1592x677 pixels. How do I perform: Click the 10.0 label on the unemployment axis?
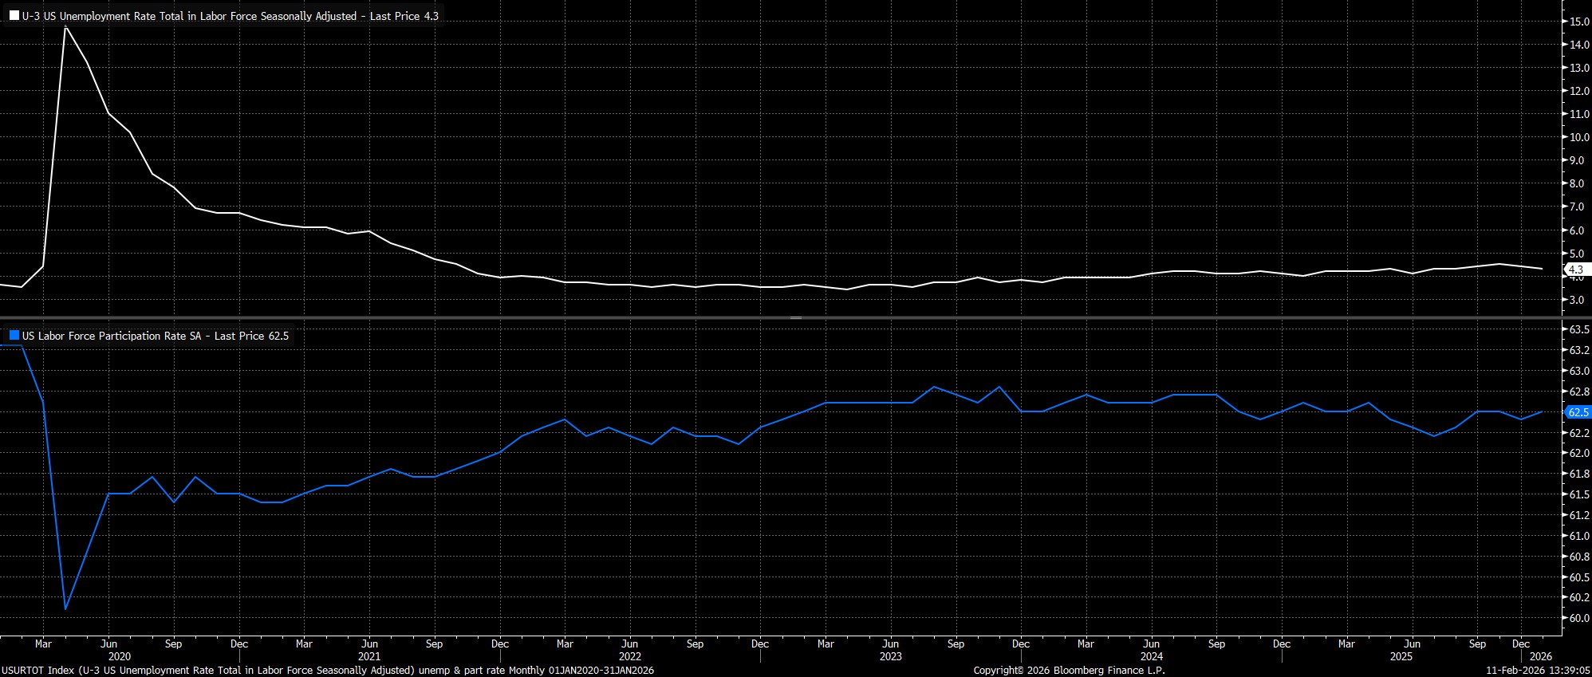[1579, 137]
